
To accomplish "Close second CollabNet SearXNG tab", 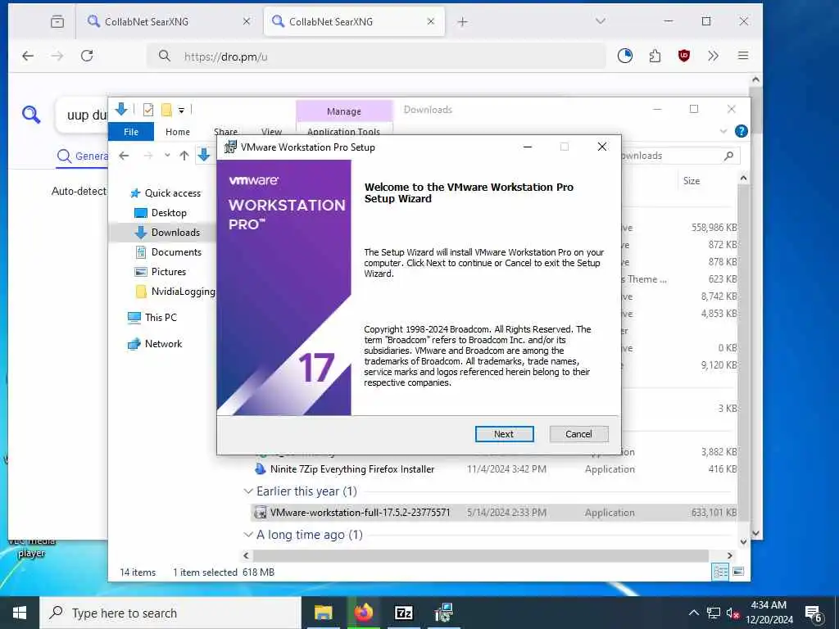I will click(x=431, y=21).
